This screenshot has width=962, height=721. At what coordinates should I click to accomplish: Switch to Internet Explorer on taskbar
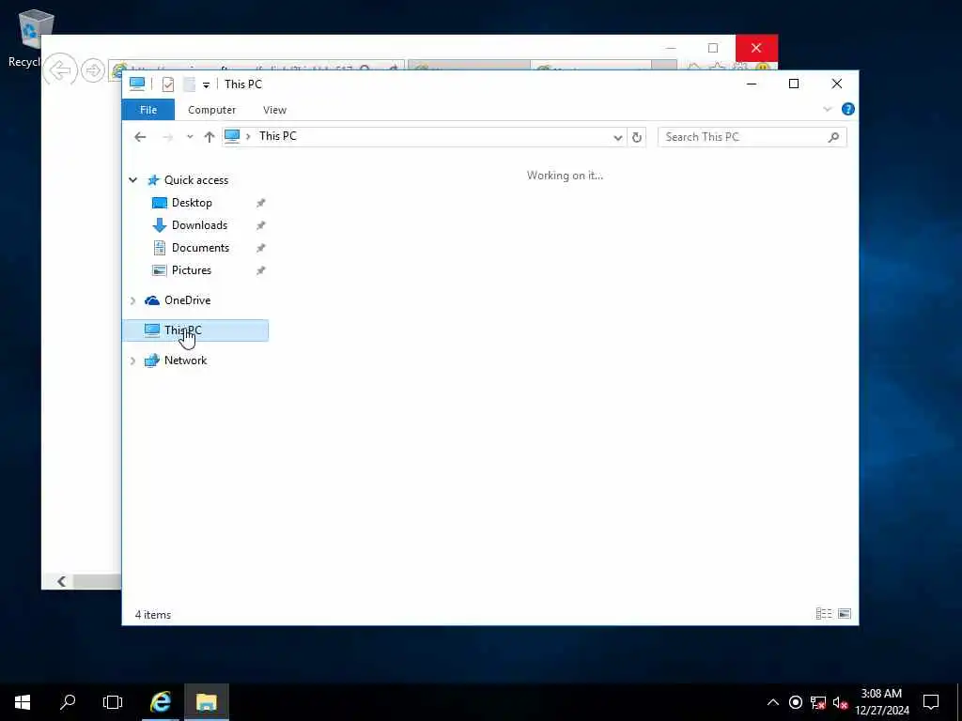click(161, 702)
